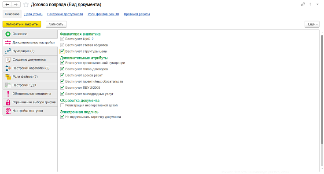324x174 pixels.
Task: Open the Еще dropdown menu
Action: point(312,24)
